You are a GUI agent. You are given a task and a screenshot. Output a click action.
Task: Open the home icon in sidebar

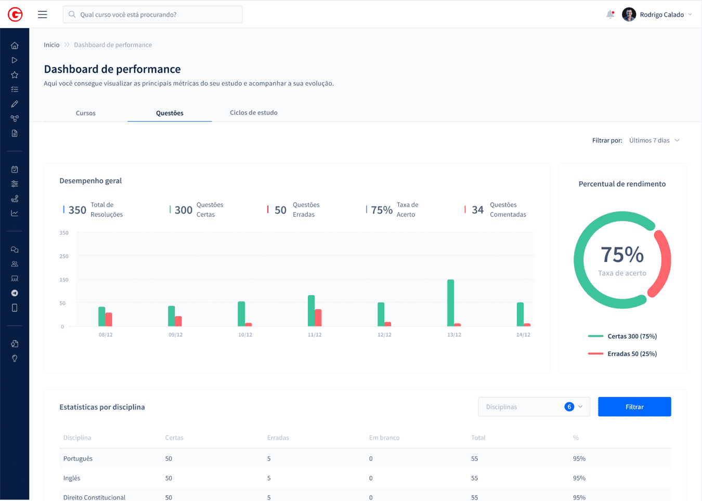15,46
